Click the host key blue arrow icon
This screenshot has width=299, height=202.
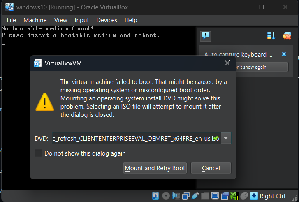pos(254,196)
